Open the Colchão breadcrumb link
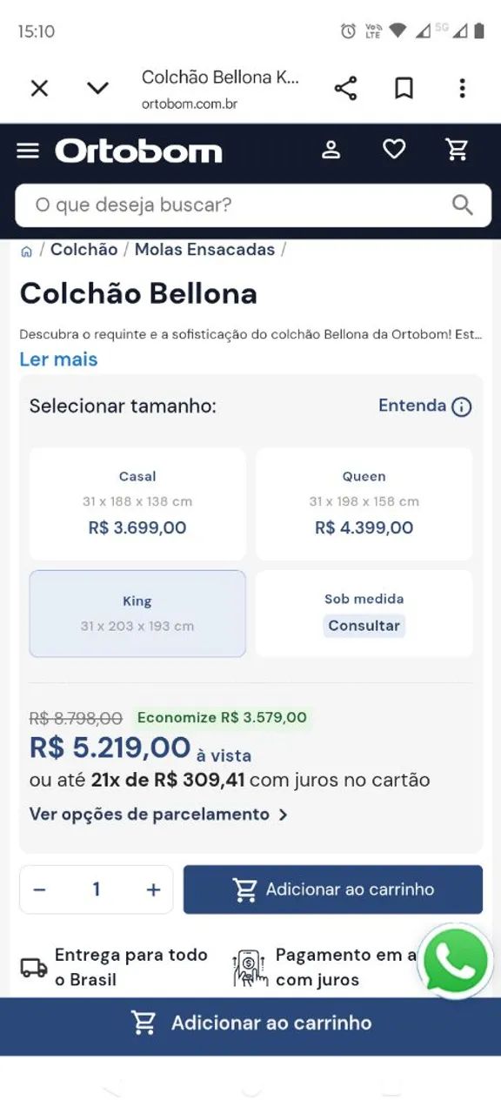The width and height of the screenshot is (501, 1114). pyautogui.click(x=83, y=250)
